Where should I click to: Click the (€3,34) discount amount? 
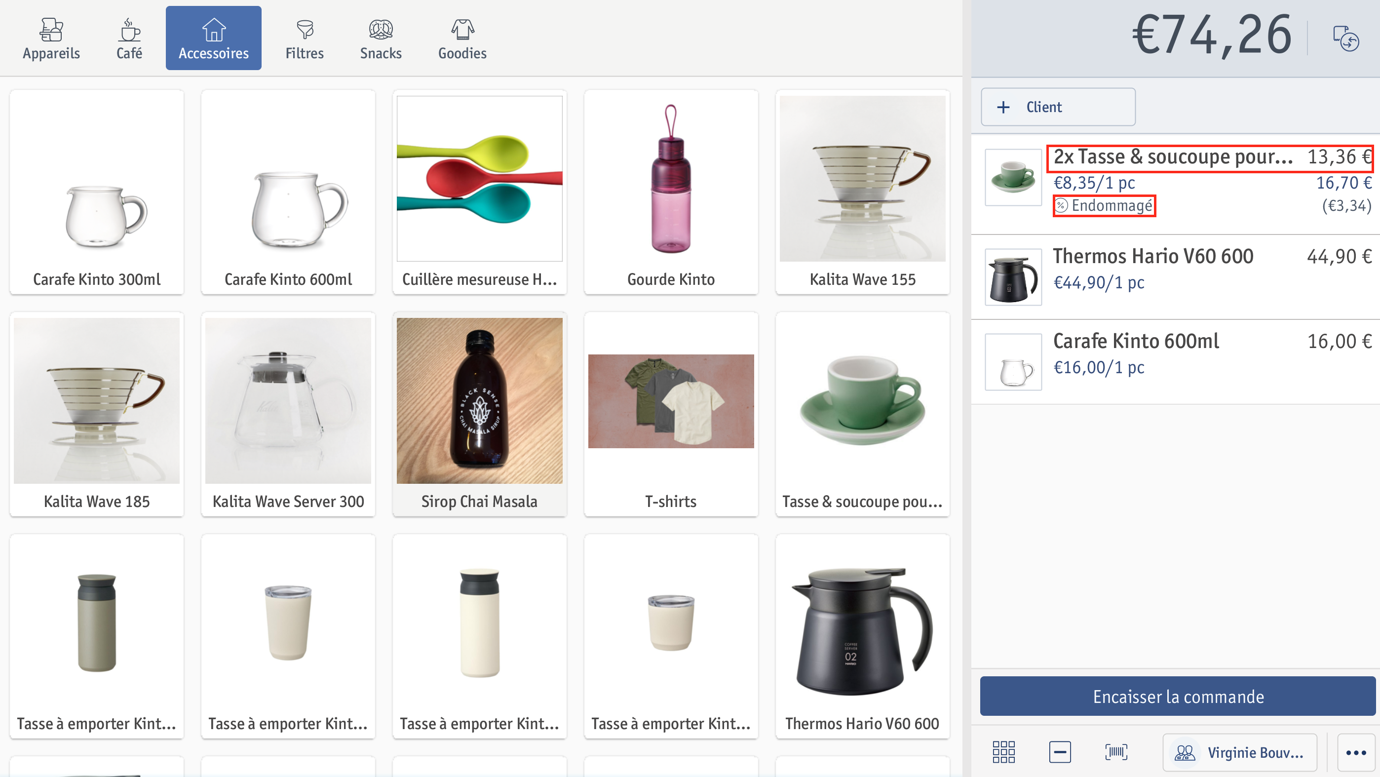[x=1347, y=206]
